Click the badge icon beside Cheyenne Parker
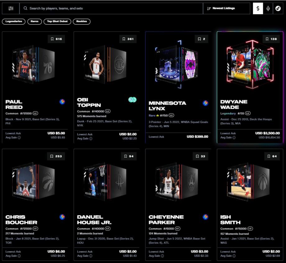Screen dimensions: 286x263 205,217
